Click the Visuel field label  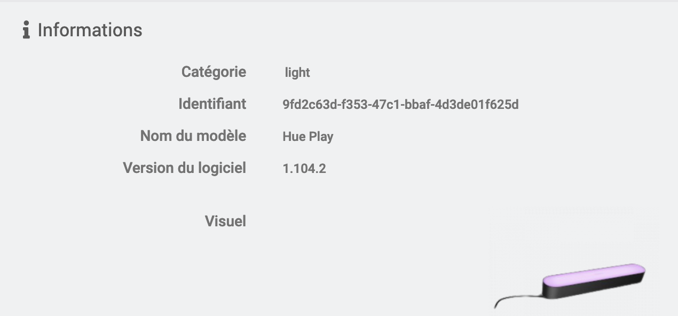point(225,221)
